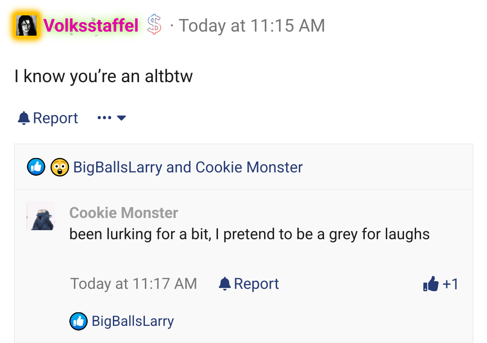Image resolution: width=487 pixels, height=343 pixels.
Task: Expand the caret arrow next to the ellipsis
Action: click(x=121, y=118)
